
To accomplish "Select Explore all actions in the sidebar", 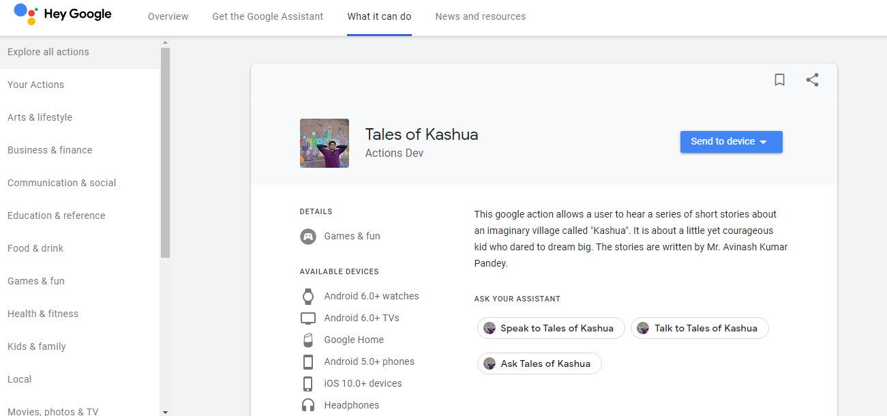I will [48, 52].
